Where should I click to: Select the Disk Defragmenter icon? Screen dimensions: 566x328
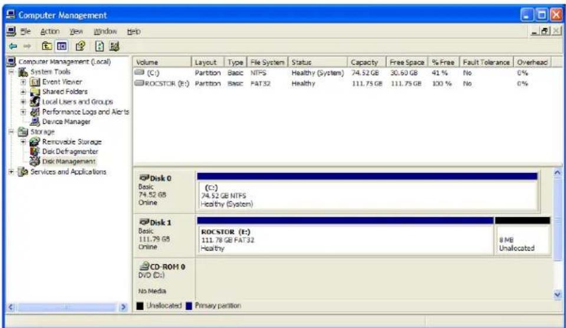tap(35, 152)
